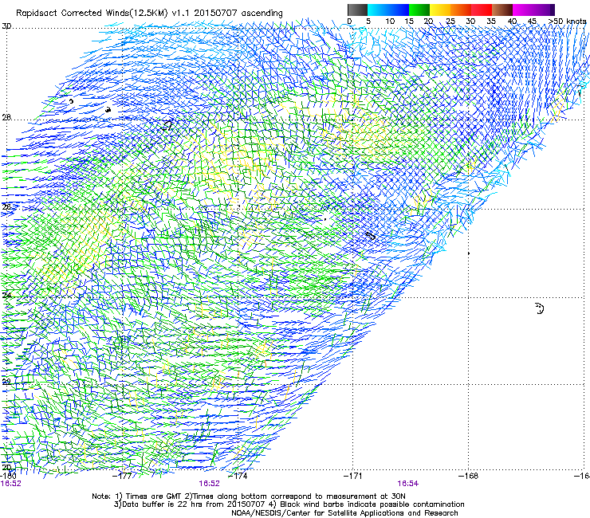
Task: Click the latitude label '24'
Action: pos(6,296)
